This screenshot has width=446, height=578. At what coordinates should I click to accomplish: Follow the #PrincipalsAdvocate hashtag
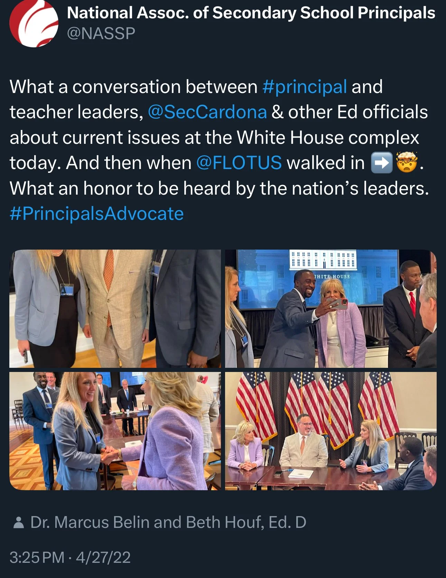point(97,214)
